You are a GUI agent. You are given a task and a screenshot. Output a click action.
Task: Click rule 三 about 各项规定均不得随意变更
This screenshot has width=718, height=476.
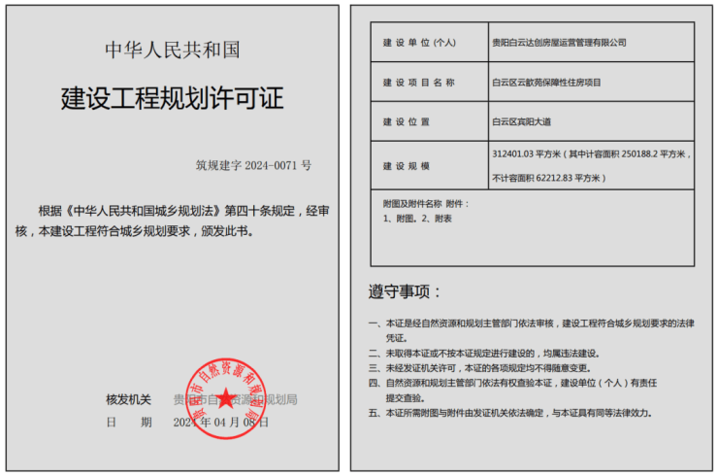479,368
